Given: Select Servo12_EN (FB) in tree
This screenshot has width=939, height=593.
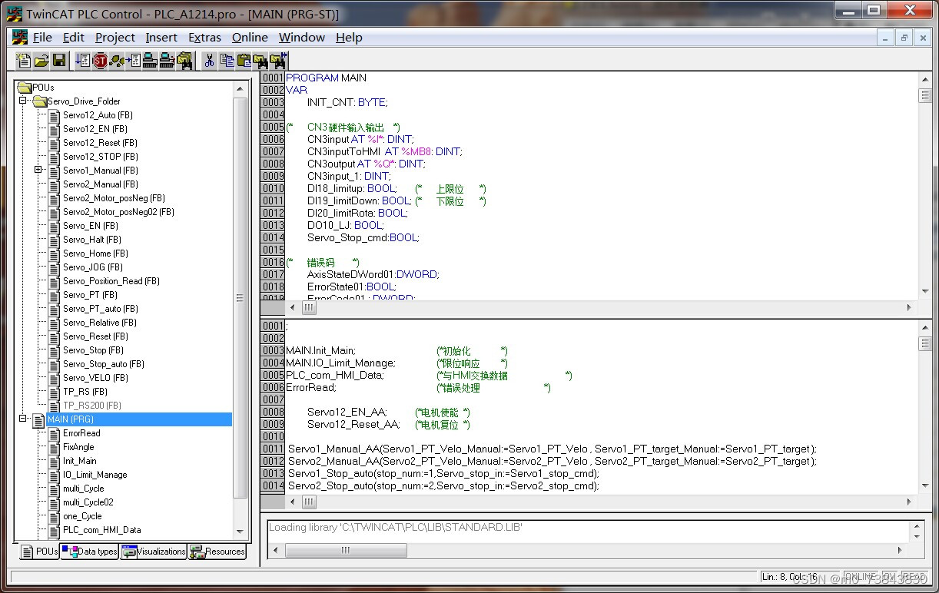Looking at the screenshot, I should coord(95,129).
